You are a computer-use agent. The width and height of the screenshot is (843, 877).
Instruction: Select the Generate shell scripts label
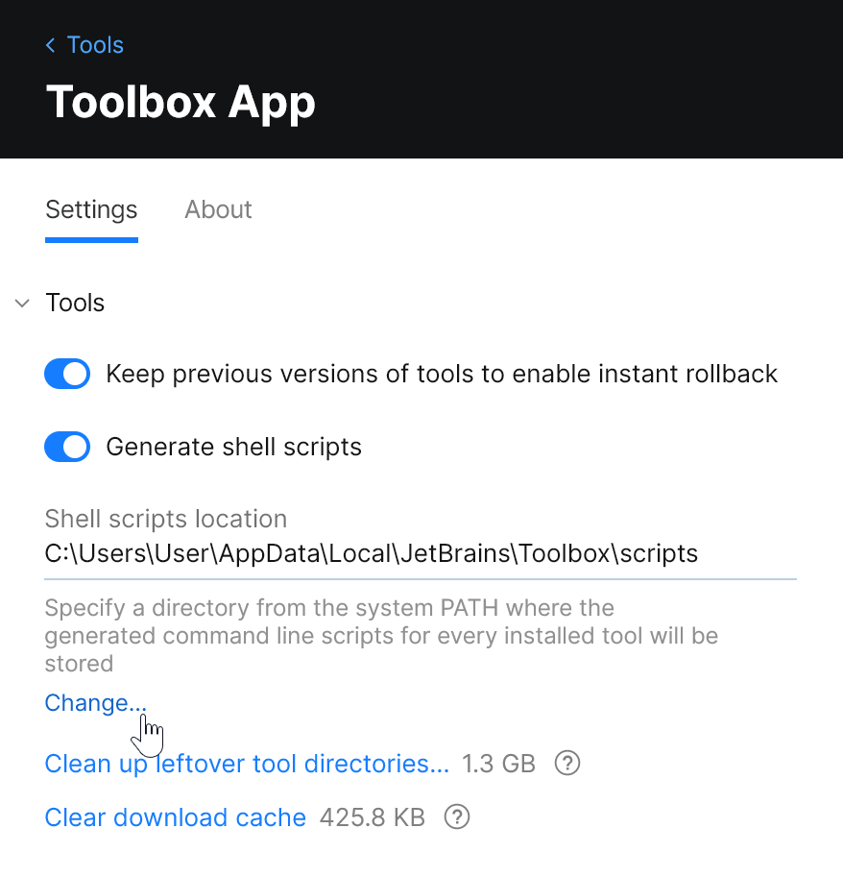click(x=235, y=447)
